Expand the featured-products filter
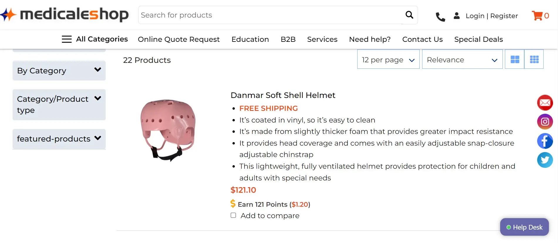The height and width of the screenshot is (243, 558). [x=59, y=139]
